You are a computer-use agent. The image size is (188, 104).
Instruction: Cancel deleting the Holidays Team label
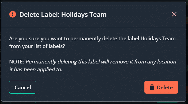coord(23,87)
